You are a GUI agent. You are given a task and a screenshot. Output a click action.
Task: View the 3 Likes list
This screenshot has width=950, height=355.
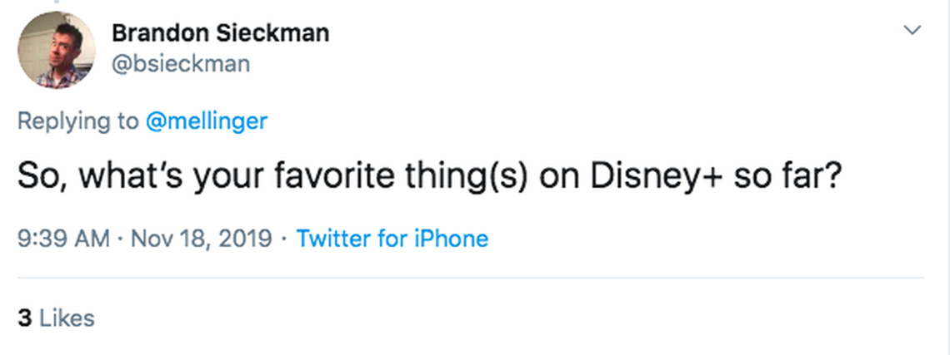(56, 318)
